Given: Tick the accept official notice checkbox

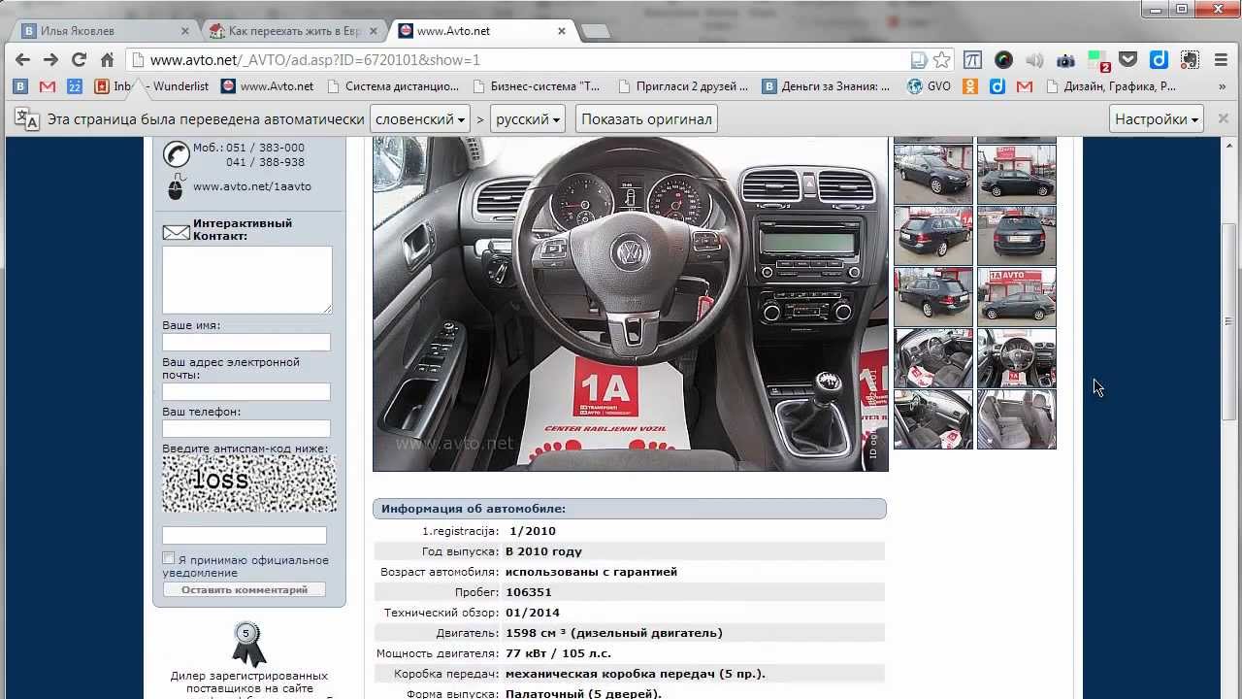Looking at the screenshot, I should pos(169,558).
